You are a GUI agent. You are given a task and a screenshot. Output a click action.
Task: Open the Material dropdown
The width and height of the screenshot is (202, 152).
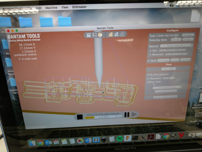(176, 46)
